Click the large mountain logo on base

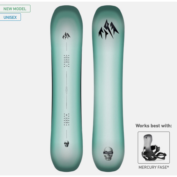(x=108, y=30)
